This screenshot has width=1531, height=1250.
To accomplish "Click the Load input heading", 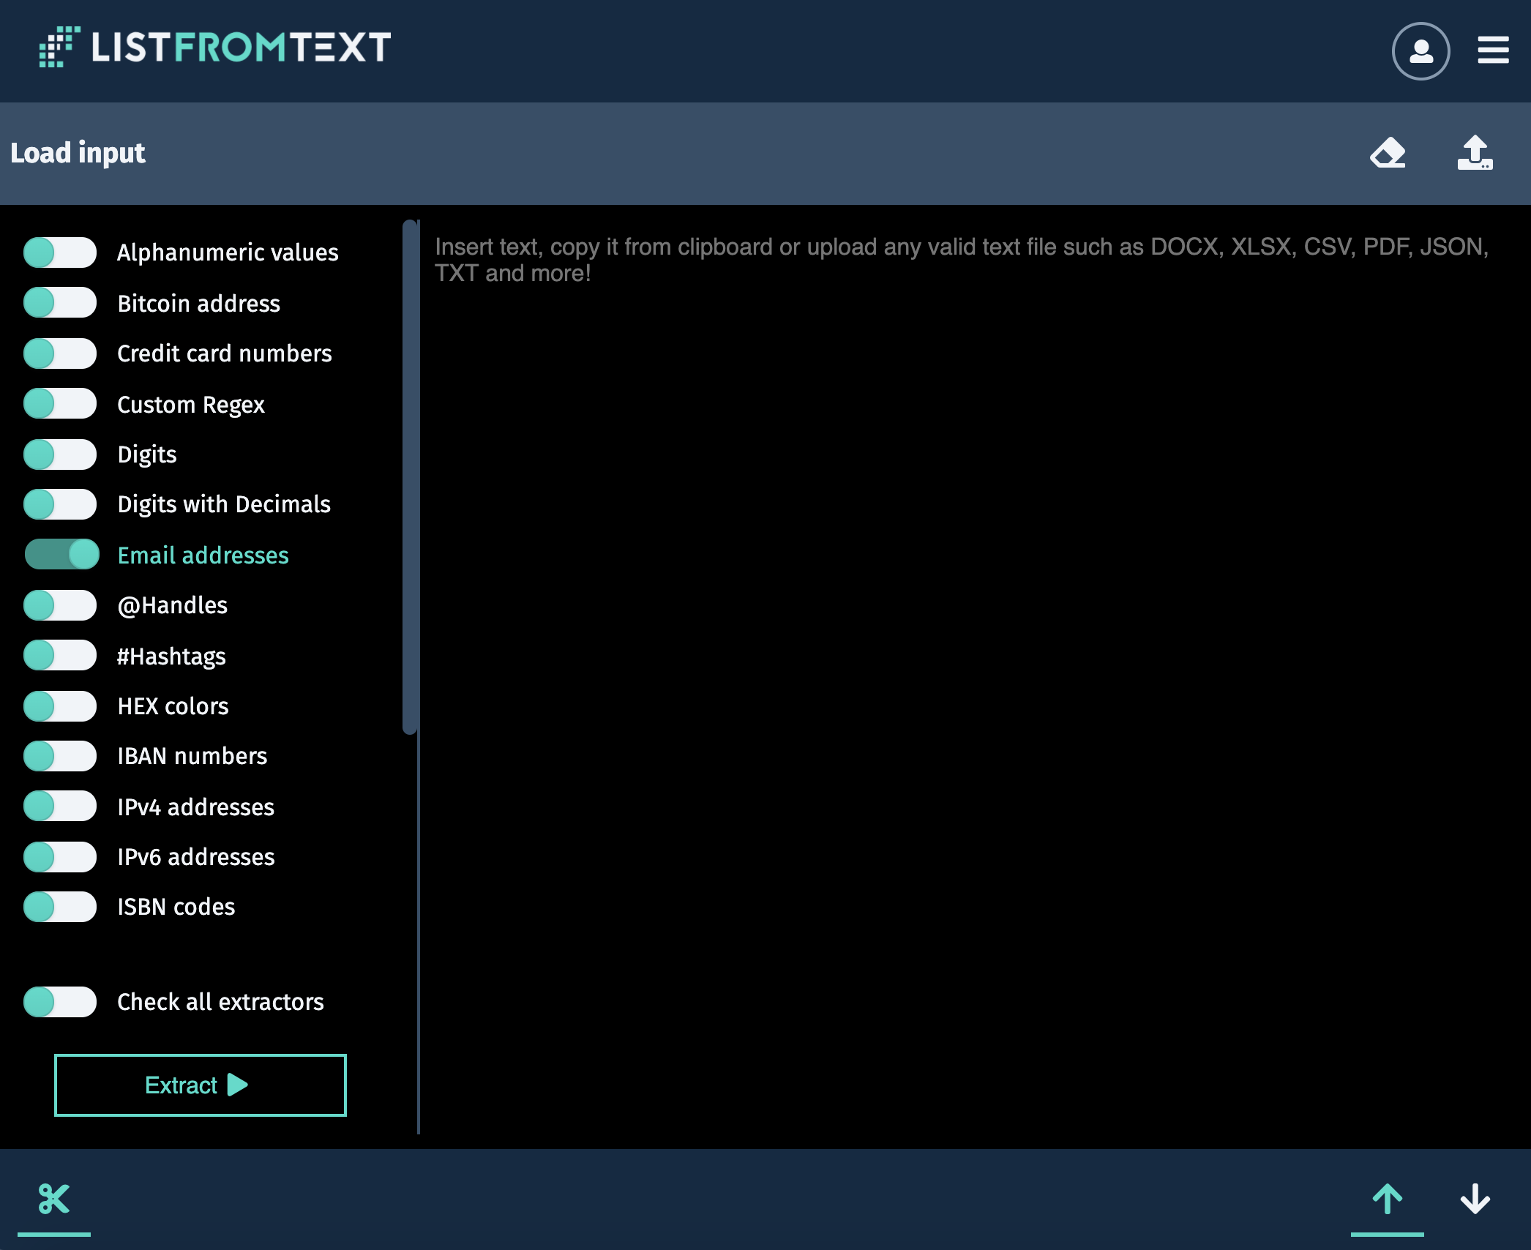I will (78, 153).
